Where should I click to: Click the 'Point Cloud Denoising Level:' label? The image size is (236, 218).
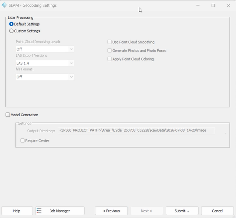pyautogui.click(x=38, y=42)
